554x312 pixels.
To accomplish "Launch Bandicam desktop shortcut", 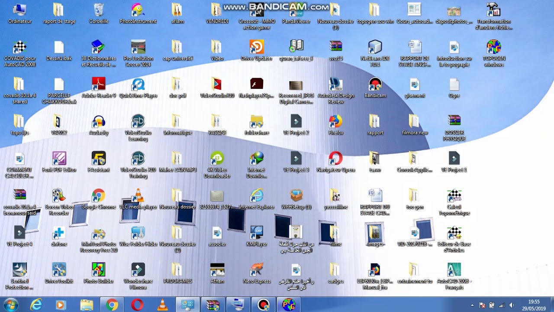I will pos(375,87).
